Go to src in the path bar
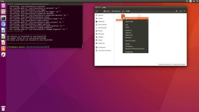Viewport: 199px width, 112px height. [x=123, y=11]
